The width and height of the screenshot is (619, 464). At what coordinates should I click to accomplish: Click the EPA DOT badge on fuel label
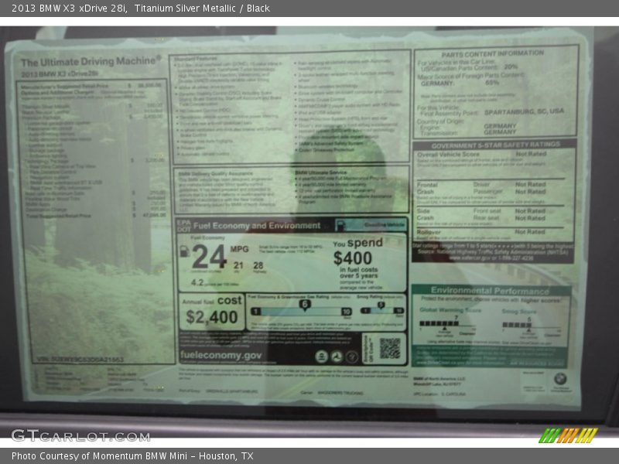184,225
